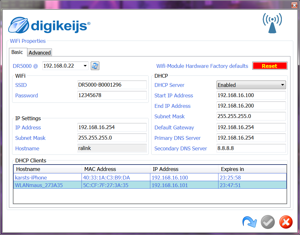Screen dimensions: 300x235
Task: Click the IP Address column header in DHCP Clients
Action: coord(184,169)
